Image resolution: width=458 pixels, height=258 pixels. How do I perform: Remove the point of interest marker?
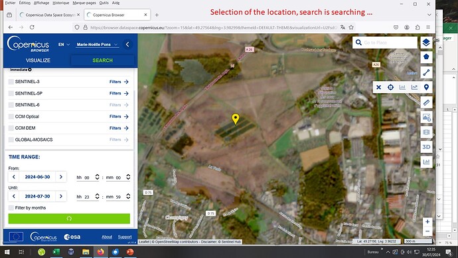tap(378, 87)
